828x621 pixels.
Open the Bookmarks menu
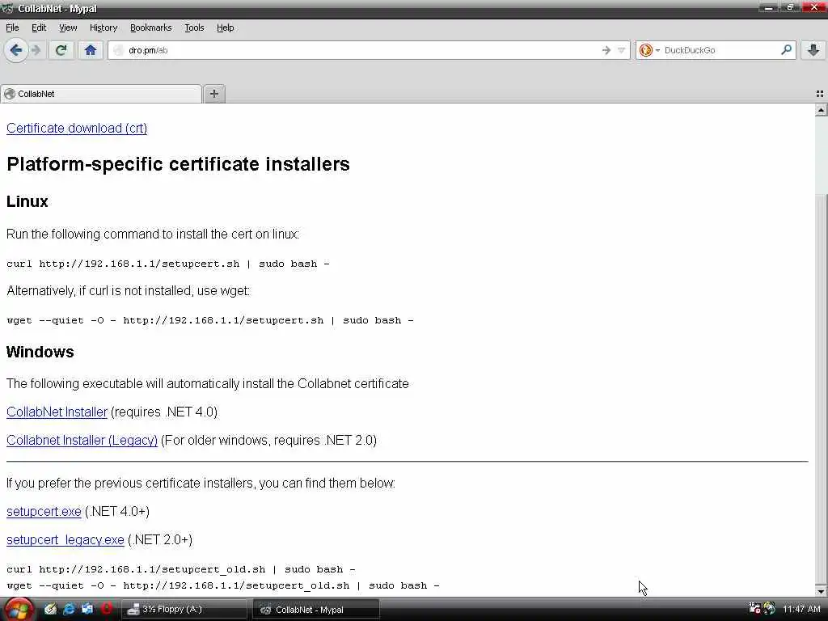(x=150, y=28)
